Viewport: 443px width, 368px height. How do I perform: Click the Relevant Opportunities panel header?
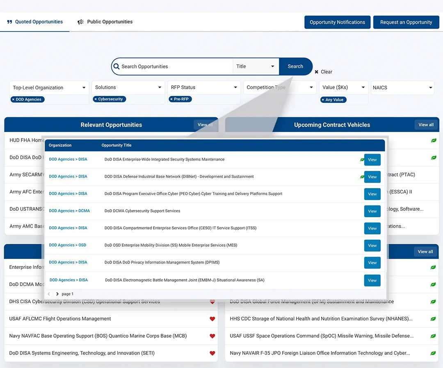click(111, 125)
